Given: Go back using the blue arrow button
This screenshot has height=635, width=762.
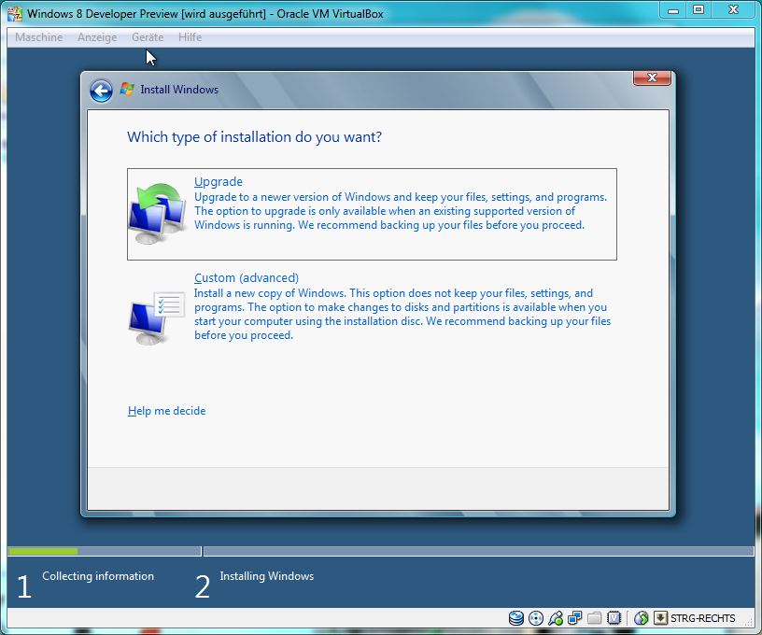Looking at the screenshot, I should click(101, 91).
